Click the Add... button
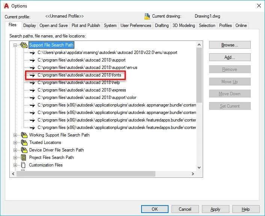265x216 pixels. 230,57
